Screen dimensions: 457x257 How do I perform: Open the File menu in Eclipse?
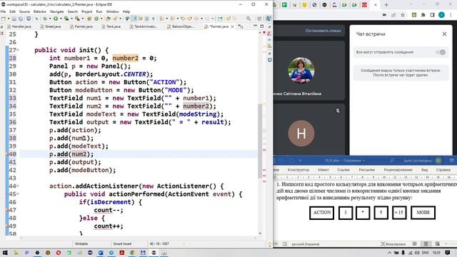click(x=3, y=11)
